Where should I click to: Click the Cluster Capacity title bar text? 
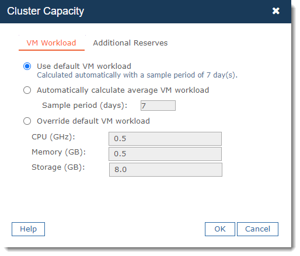(46, 11)
